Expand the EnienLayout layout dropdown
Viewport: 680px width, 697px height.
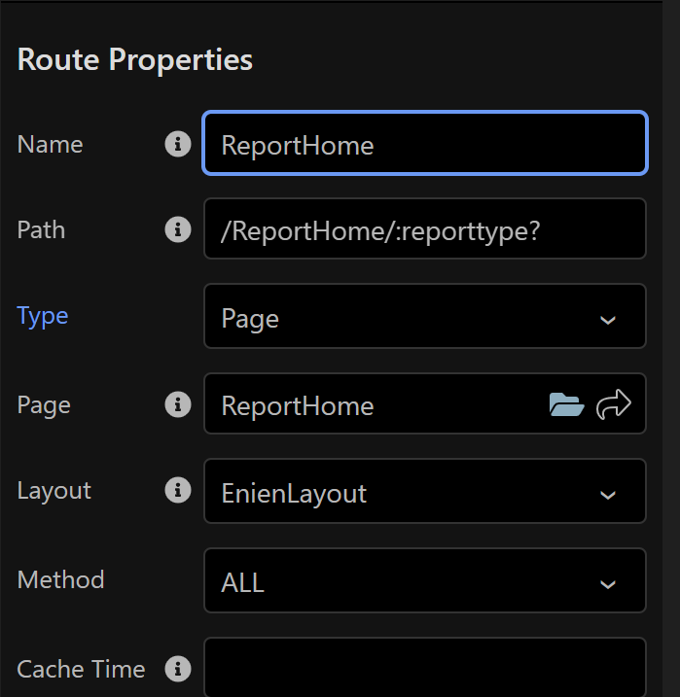(x=424, y=492)
